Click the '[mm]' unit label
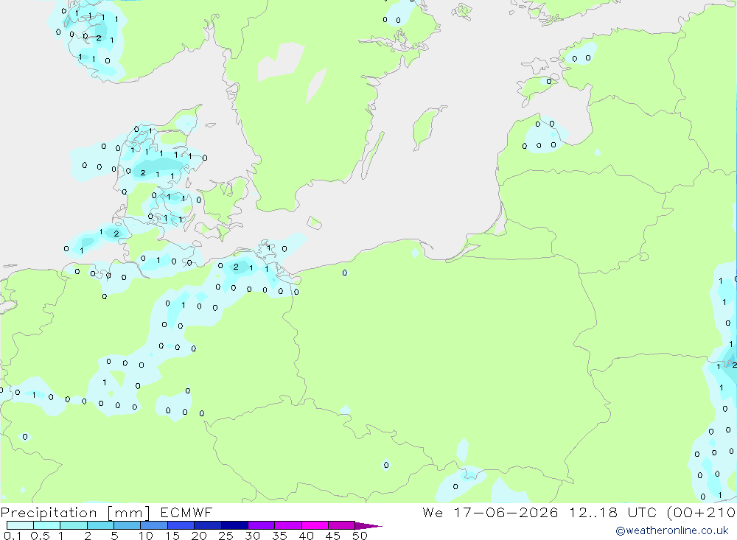 (129, 513)
